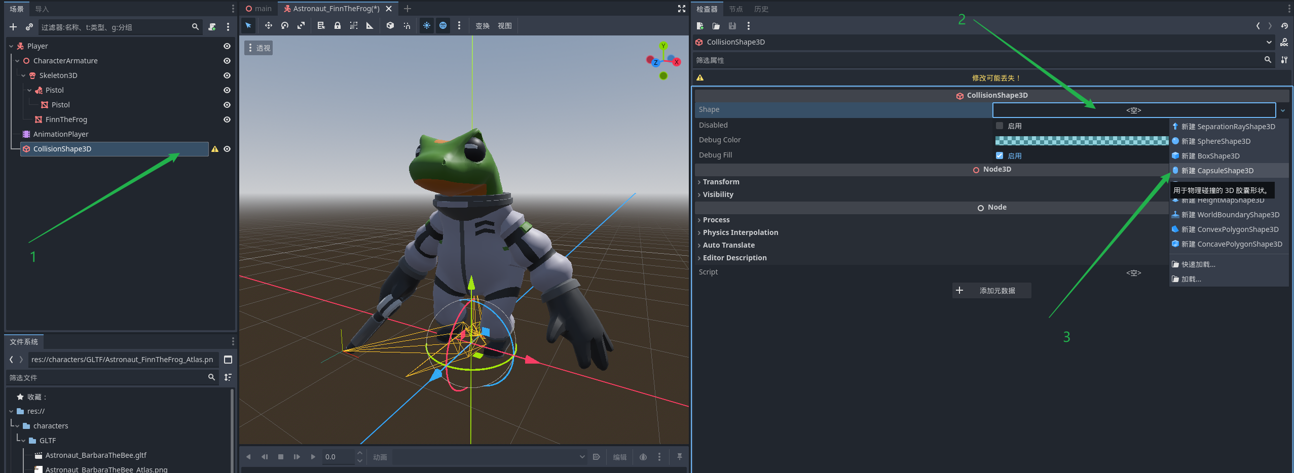Toggle visibility of CollisionShape3D node
The width and height of the screenshot is (1294, 473).
click(x=227, y=149)
